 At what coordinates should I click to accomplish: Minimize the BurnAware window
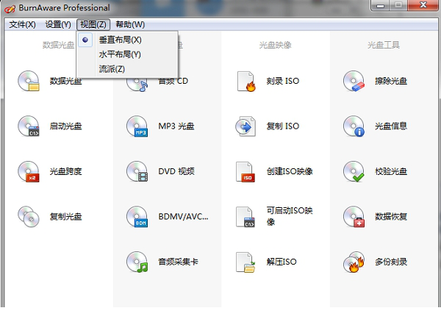click(380, 5)
